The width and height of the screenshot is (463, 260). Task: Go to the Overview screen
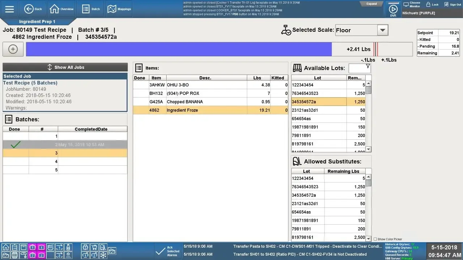click(x=61, y=9)
